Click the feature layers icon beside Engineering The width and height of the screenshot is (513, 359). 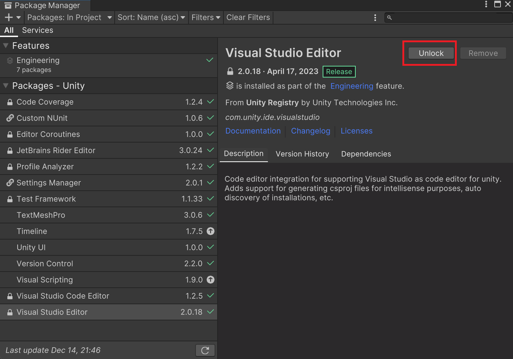tap(10, 61)
